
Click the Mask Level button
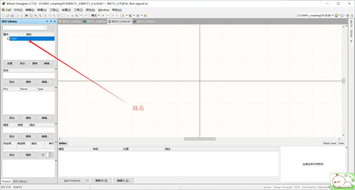pyautogui.click(x=330, y=143)
